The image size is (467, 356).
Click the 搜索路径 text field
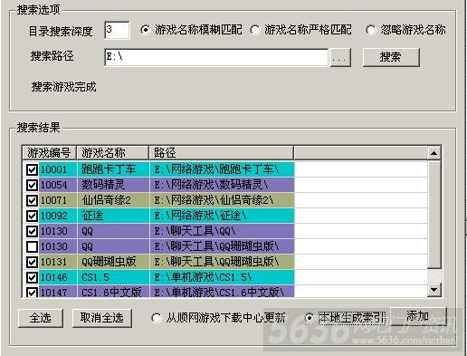point(216,57)
